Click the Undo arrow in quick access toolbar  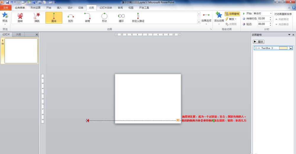point(12,2)
